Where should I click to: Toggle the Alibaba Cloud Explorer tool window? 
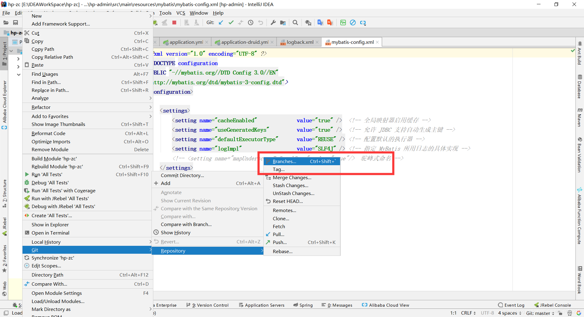pyautogui.click(x=4, y=105)
